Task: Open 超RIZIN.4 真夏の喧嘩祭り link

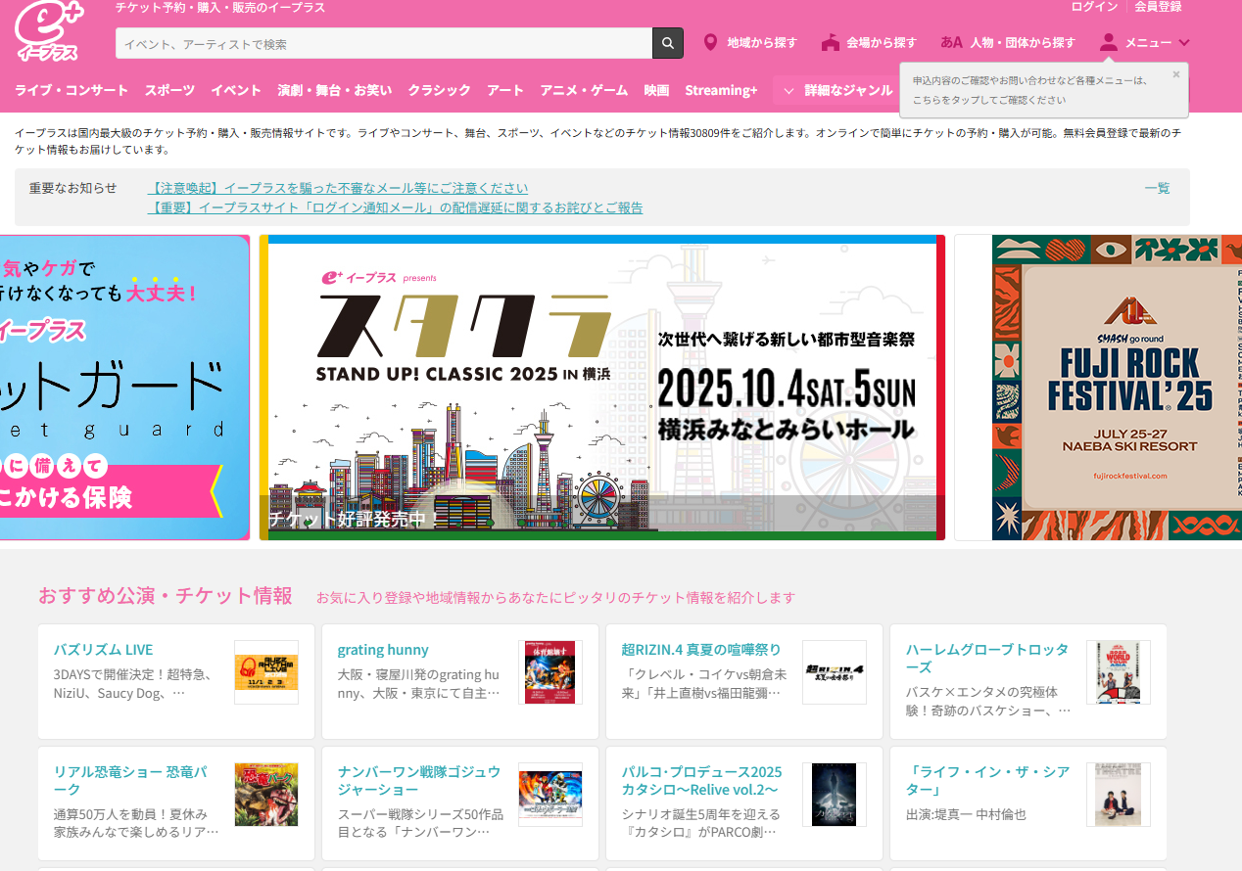Action: pos(701,650)
